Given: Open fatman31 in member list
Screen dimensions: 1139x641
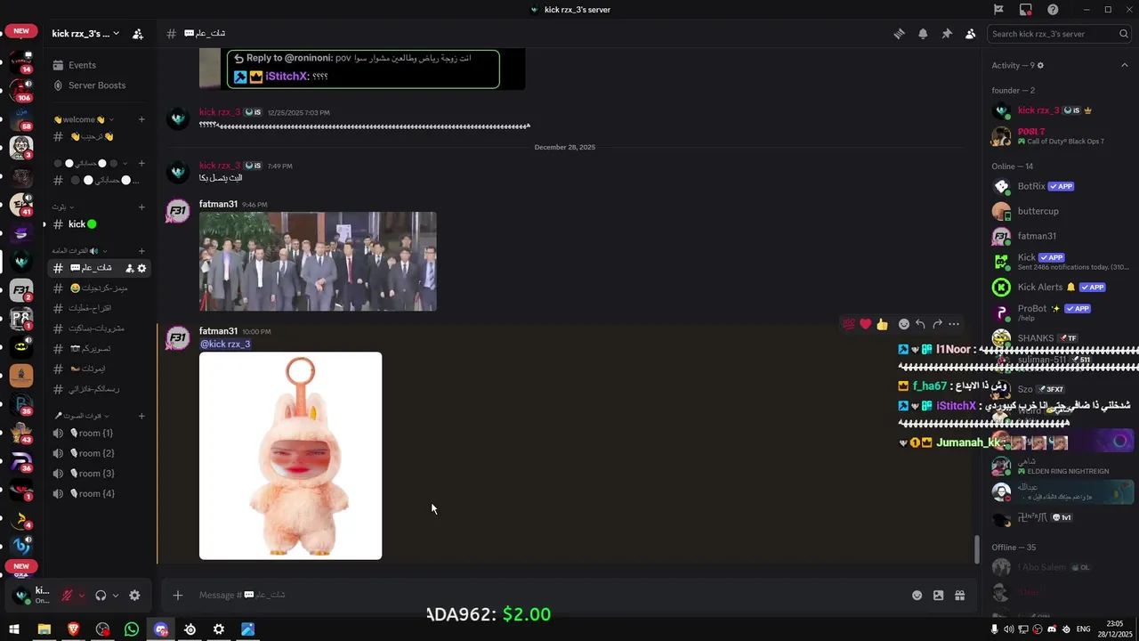Looking at the screenshot, I should pos(1059,236).
